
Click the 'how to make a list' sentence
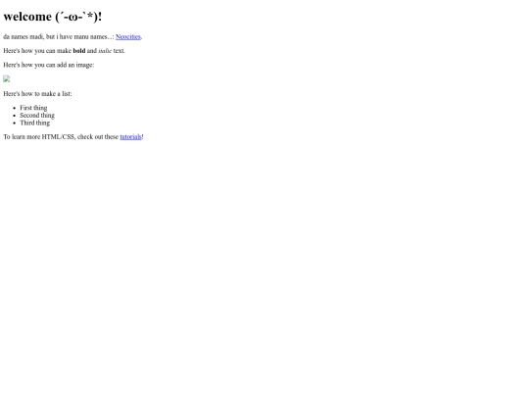[x=37, y=94]
